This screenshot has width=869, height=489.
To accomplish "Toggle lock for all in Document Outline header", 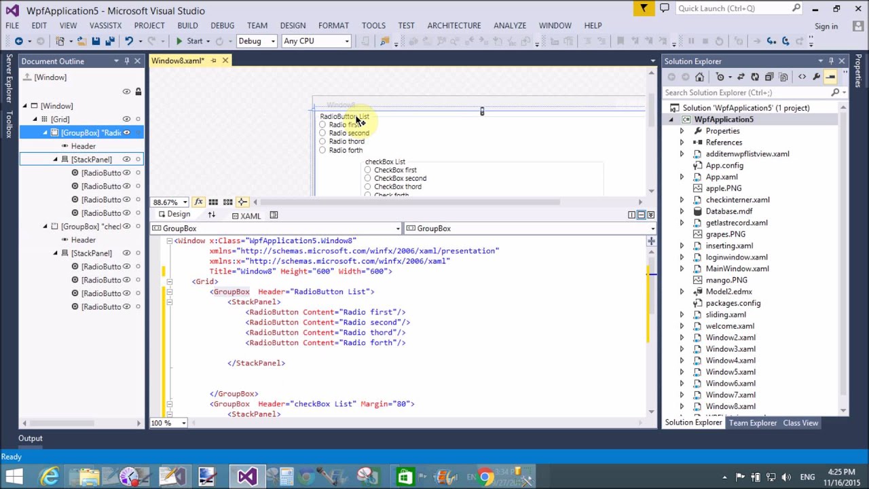I will 138,91.
